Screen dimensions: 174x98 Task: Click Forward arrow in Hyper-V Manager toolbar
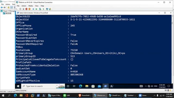pos(5,7)
